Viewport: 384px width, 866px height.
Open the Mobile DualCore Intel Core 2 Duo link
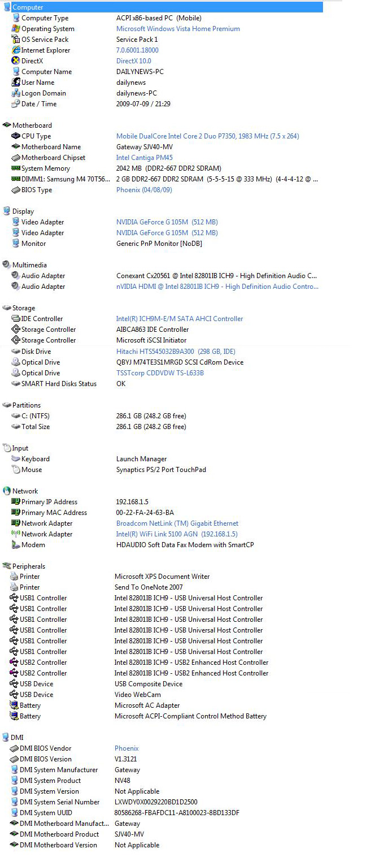tap(208, 136)
